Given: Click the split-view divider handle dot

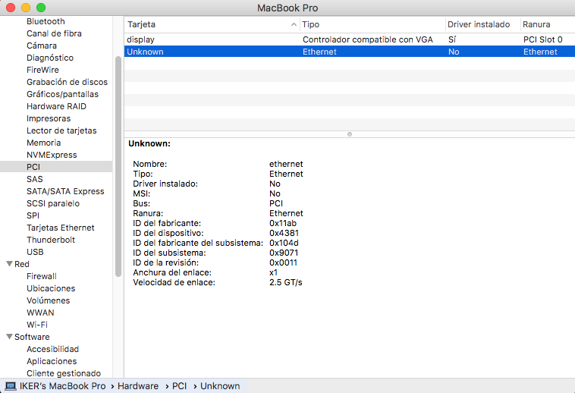Looking at the screenshot, I should (350, 134).
